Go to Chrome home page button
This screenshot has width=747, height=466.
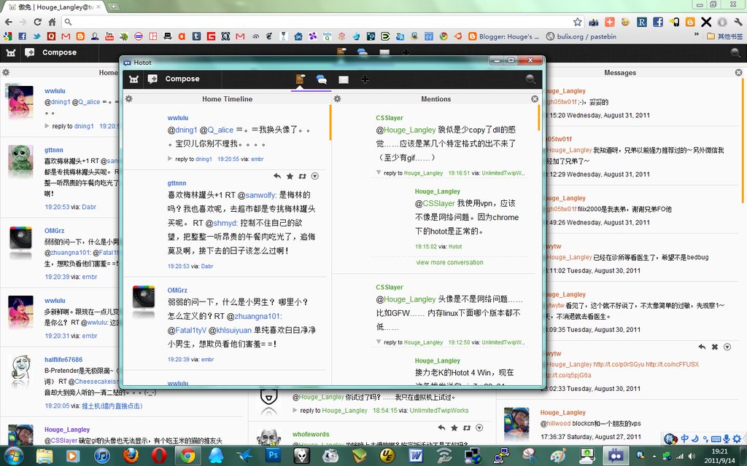pos(53,22)
